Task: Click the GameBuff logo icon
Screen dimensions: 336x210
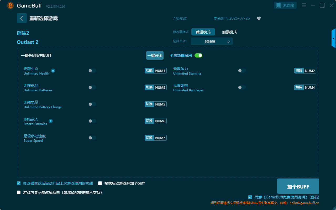Action: pyautogui.click(x=10, y=6)
